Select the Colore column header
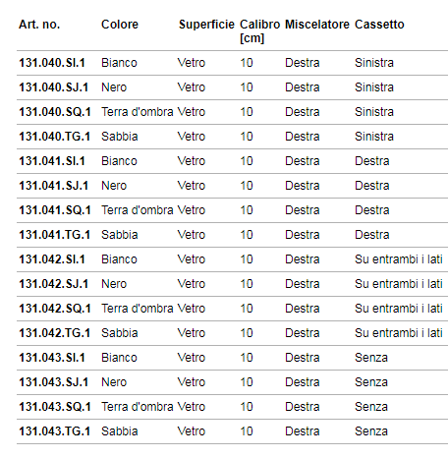 (120, 25)
